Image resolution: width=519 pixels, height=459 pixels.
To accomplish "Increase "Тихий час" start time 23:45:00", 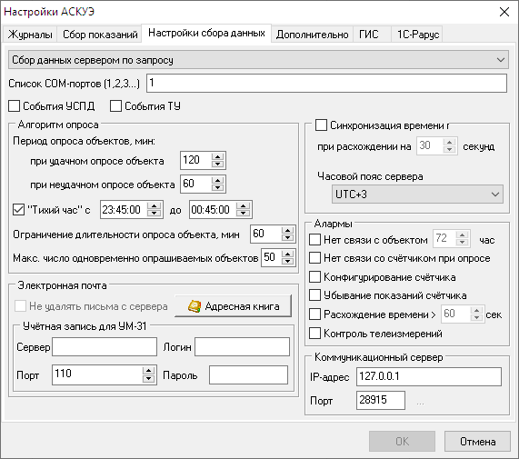I will click(154, 206).
